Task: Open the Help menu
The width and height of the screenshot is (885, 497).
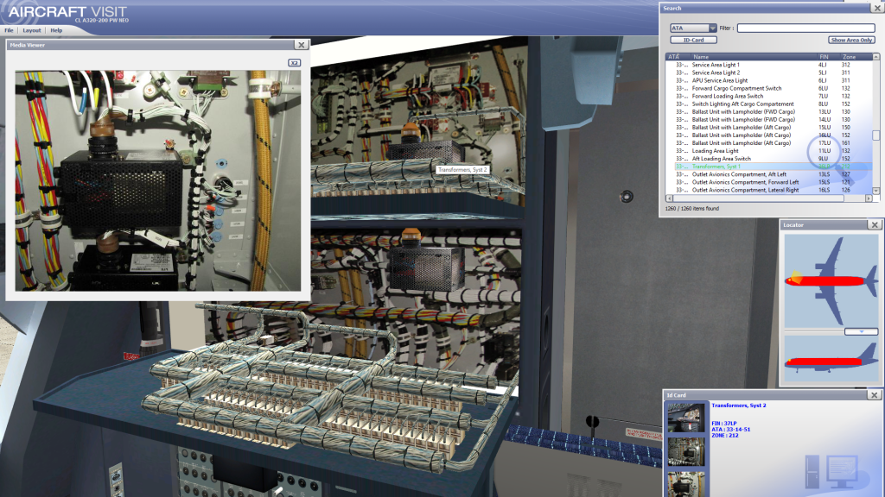Action: [56, 30]
